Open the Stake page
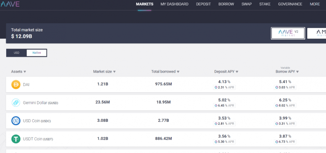 (x=265, y=4)
